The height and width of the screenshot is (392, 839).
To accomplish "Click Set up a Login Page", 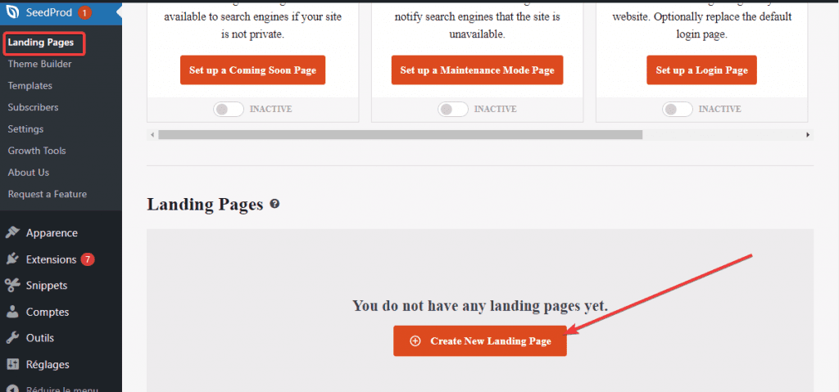I will [x=702, y=70].
